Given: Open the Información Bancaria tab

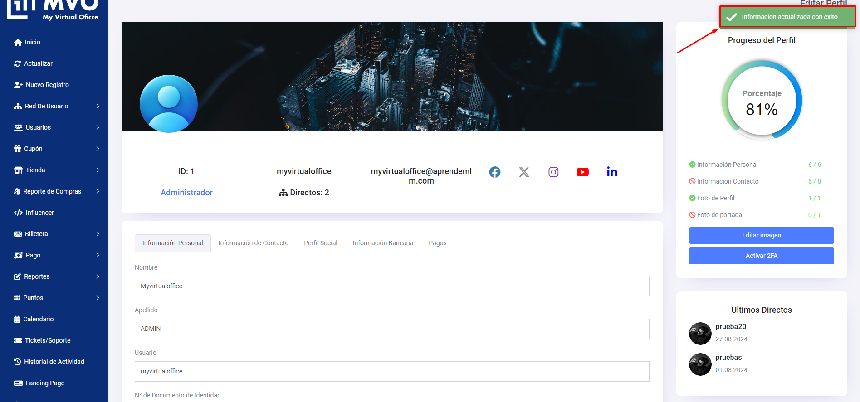Looking at the screenshot, I should tap(383, 243).
